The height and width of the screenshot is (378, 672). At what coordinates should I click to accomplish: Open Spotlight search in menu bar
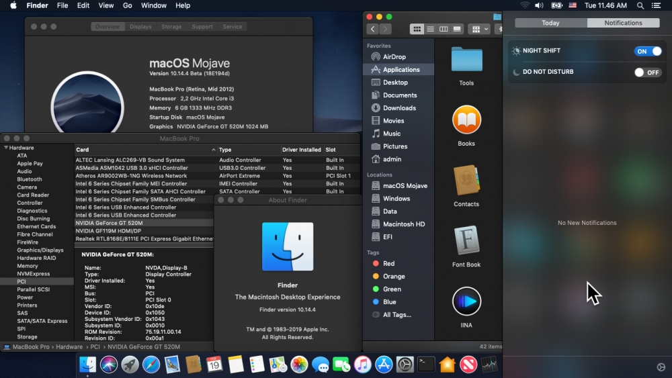(640, 5)
